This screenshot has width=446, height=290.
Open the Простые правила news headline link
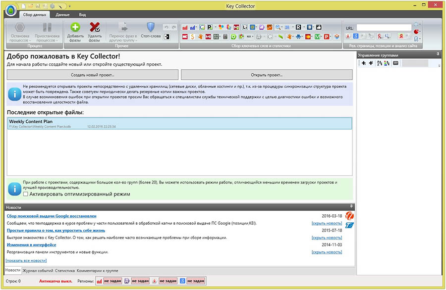tap(56, 230)
